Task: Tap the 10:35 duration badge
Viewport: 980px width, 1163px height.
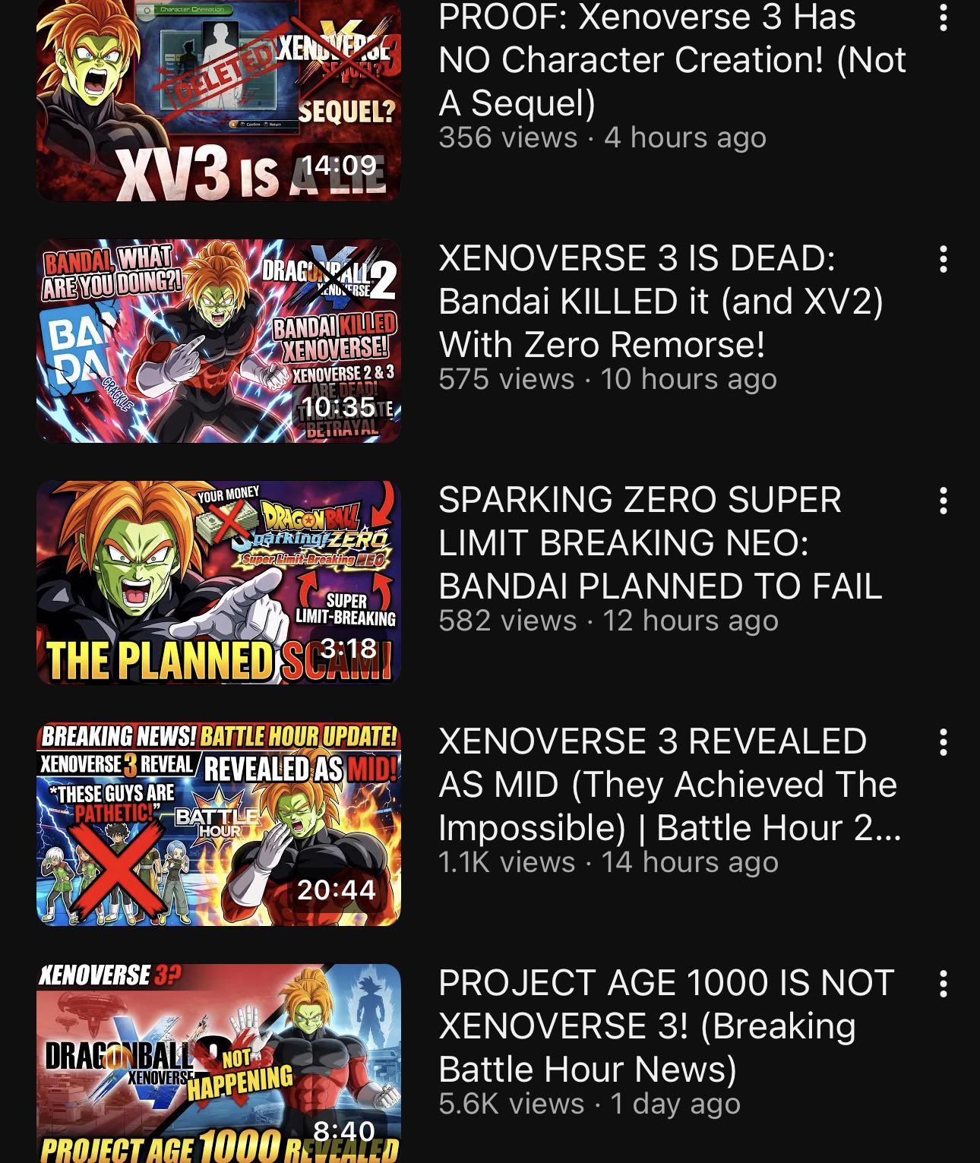Action: click(x=340, y=406)
